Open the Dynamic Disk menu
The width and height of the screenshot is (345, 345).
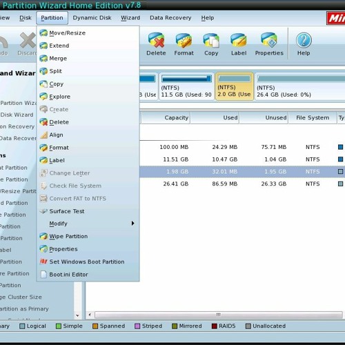(x=92, y=18)
